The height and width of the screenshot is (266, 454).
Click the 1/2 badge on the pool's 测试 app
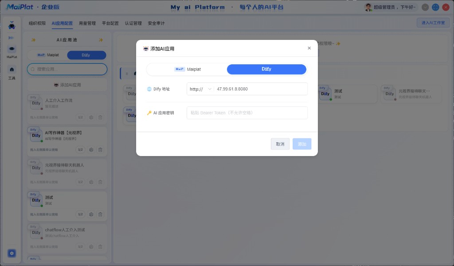click(x=81, y=215)
